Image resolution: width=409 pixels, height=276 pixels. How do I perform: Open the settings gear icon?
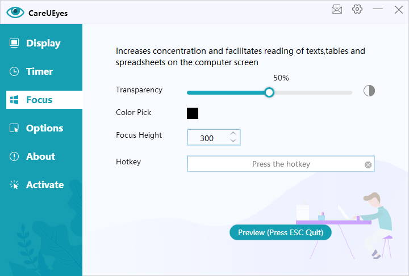(357, 9)
